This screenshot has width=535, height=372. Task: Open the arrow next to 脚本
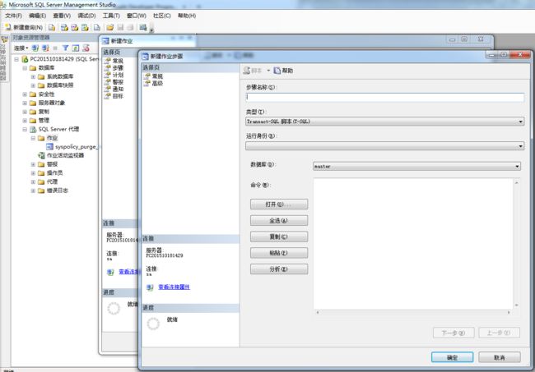coord(268,71)
